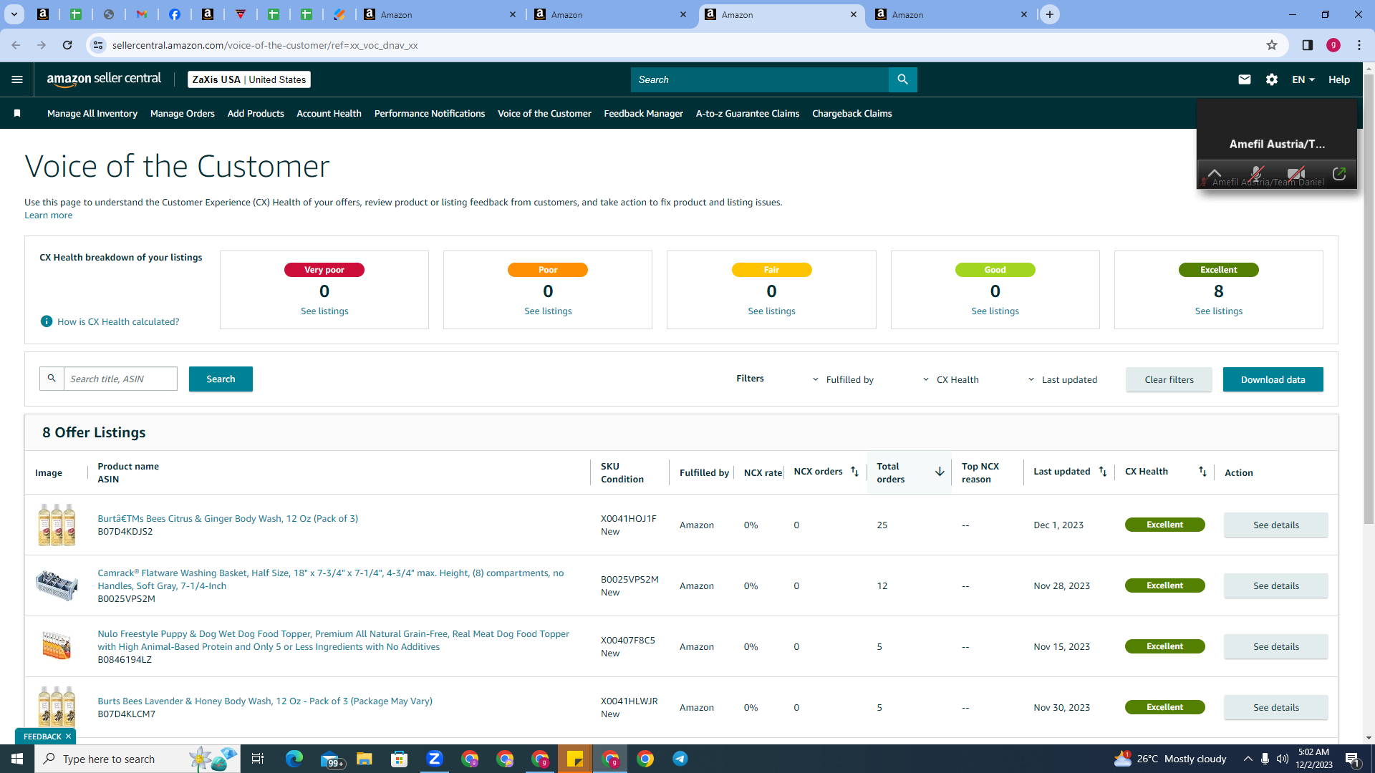Open the Chrome profile avatar
This screenshot has height=773, width=1375.
(1333, 45)
